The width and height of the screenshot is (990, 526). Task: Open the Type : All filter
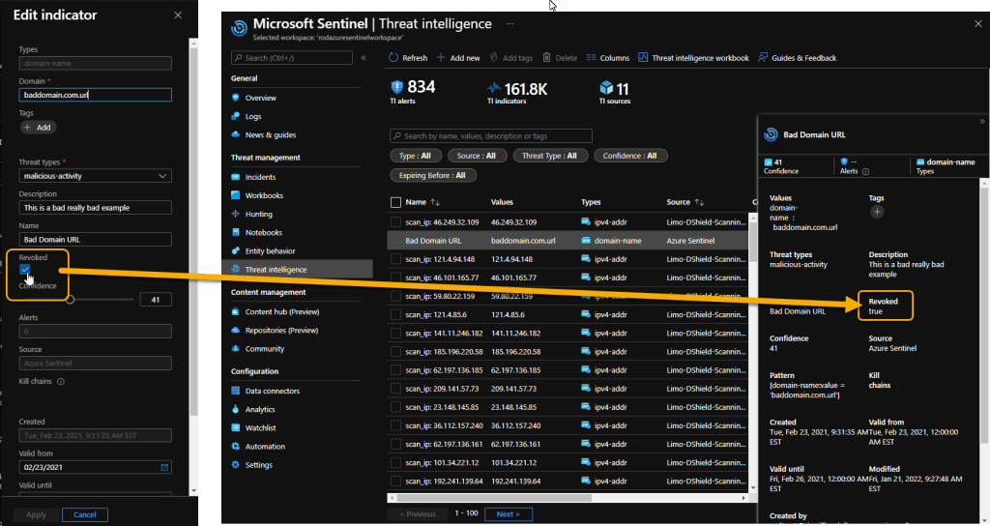point(415,156)
